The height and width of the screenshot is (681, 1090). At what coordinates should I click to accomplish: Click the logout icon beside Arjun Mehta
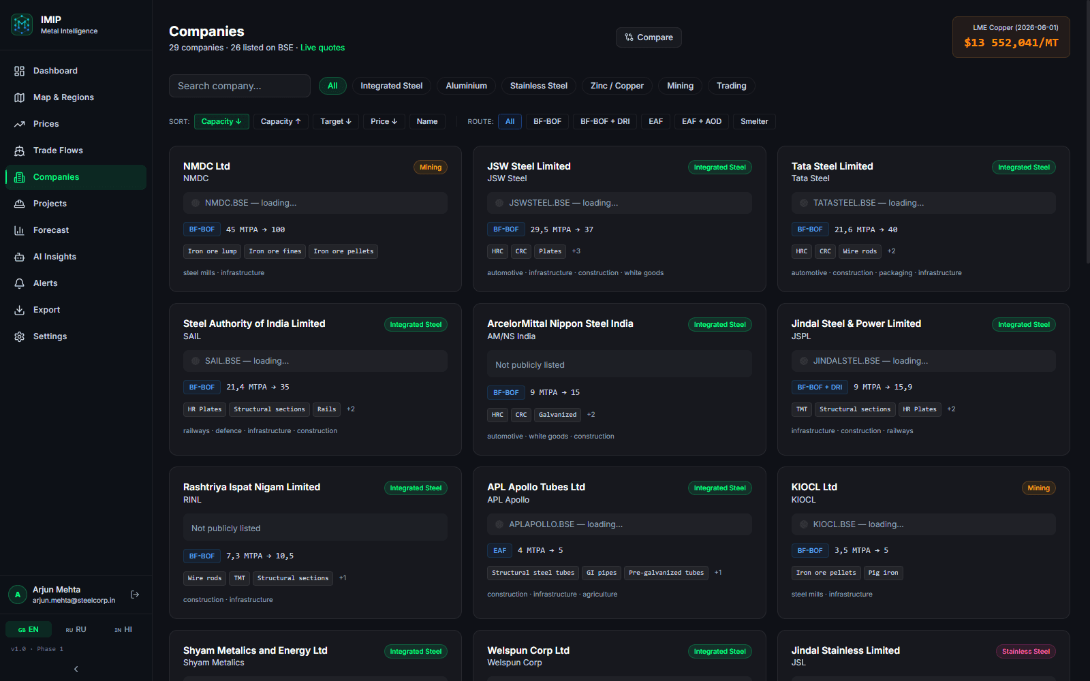(135, 595)
